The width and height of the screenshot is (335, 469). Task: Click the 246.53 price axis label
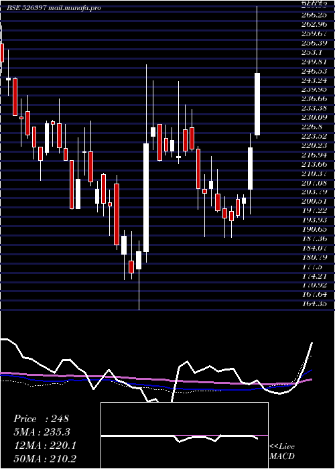[x=315, y=71]
